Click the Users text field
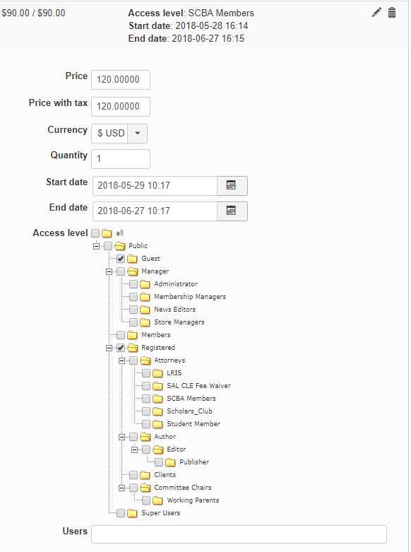Viewport: 411px width, 552px height. (239, 534)
